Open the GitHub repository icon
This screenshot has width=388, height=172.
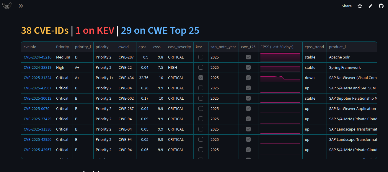pos(381,6)
